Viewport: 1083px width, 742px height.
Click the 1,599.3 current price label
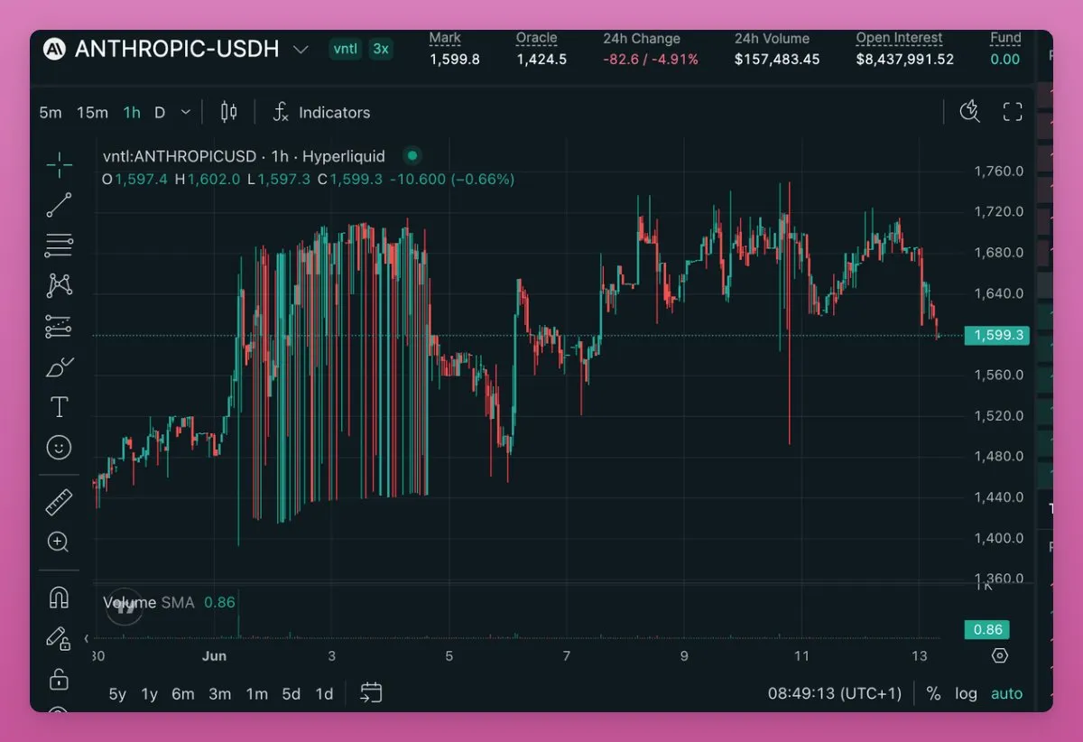coord(999,335)
